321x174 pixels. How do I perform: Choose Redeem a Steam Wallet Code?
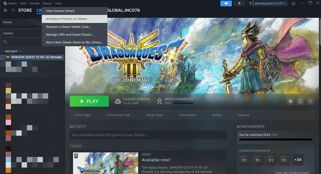pos(75,27)
